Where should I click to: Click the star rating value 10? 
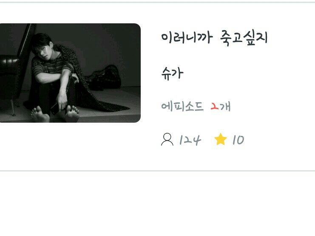(238, 140)
